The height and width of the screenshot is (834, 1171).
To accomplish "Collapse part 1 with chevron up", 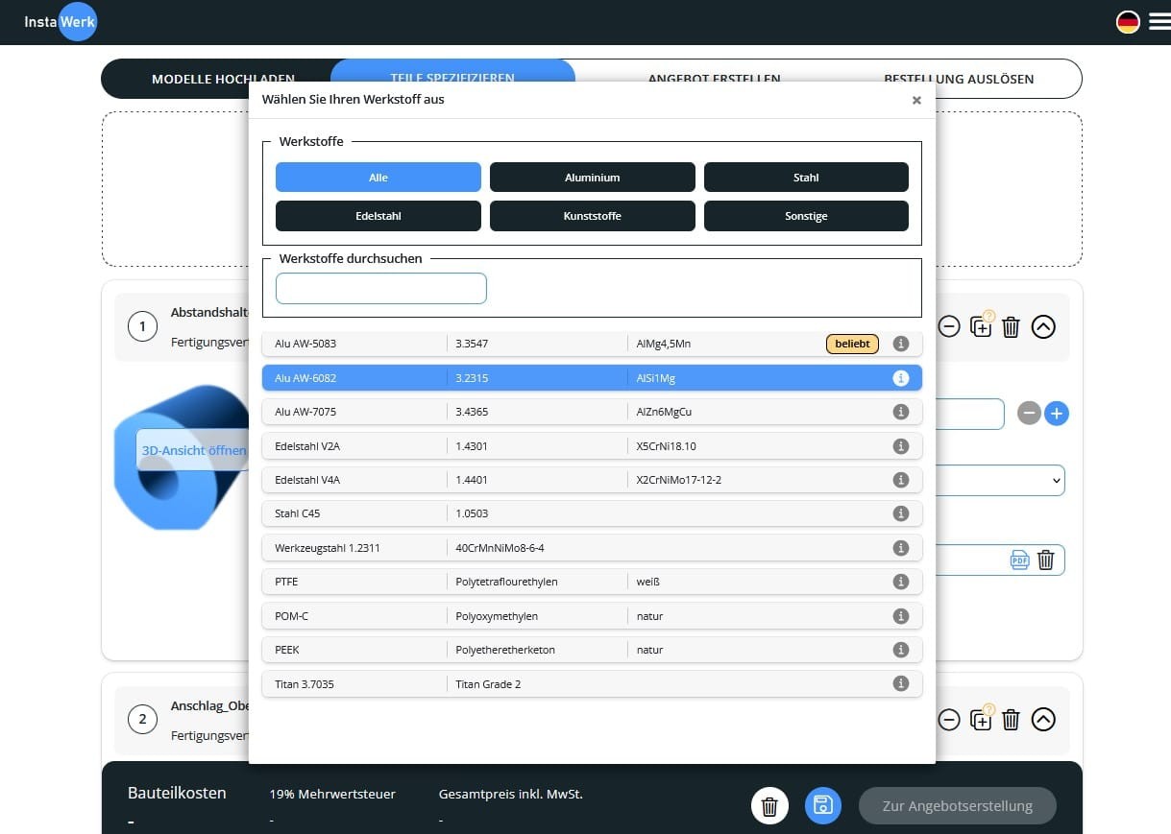I will 1043,327.
